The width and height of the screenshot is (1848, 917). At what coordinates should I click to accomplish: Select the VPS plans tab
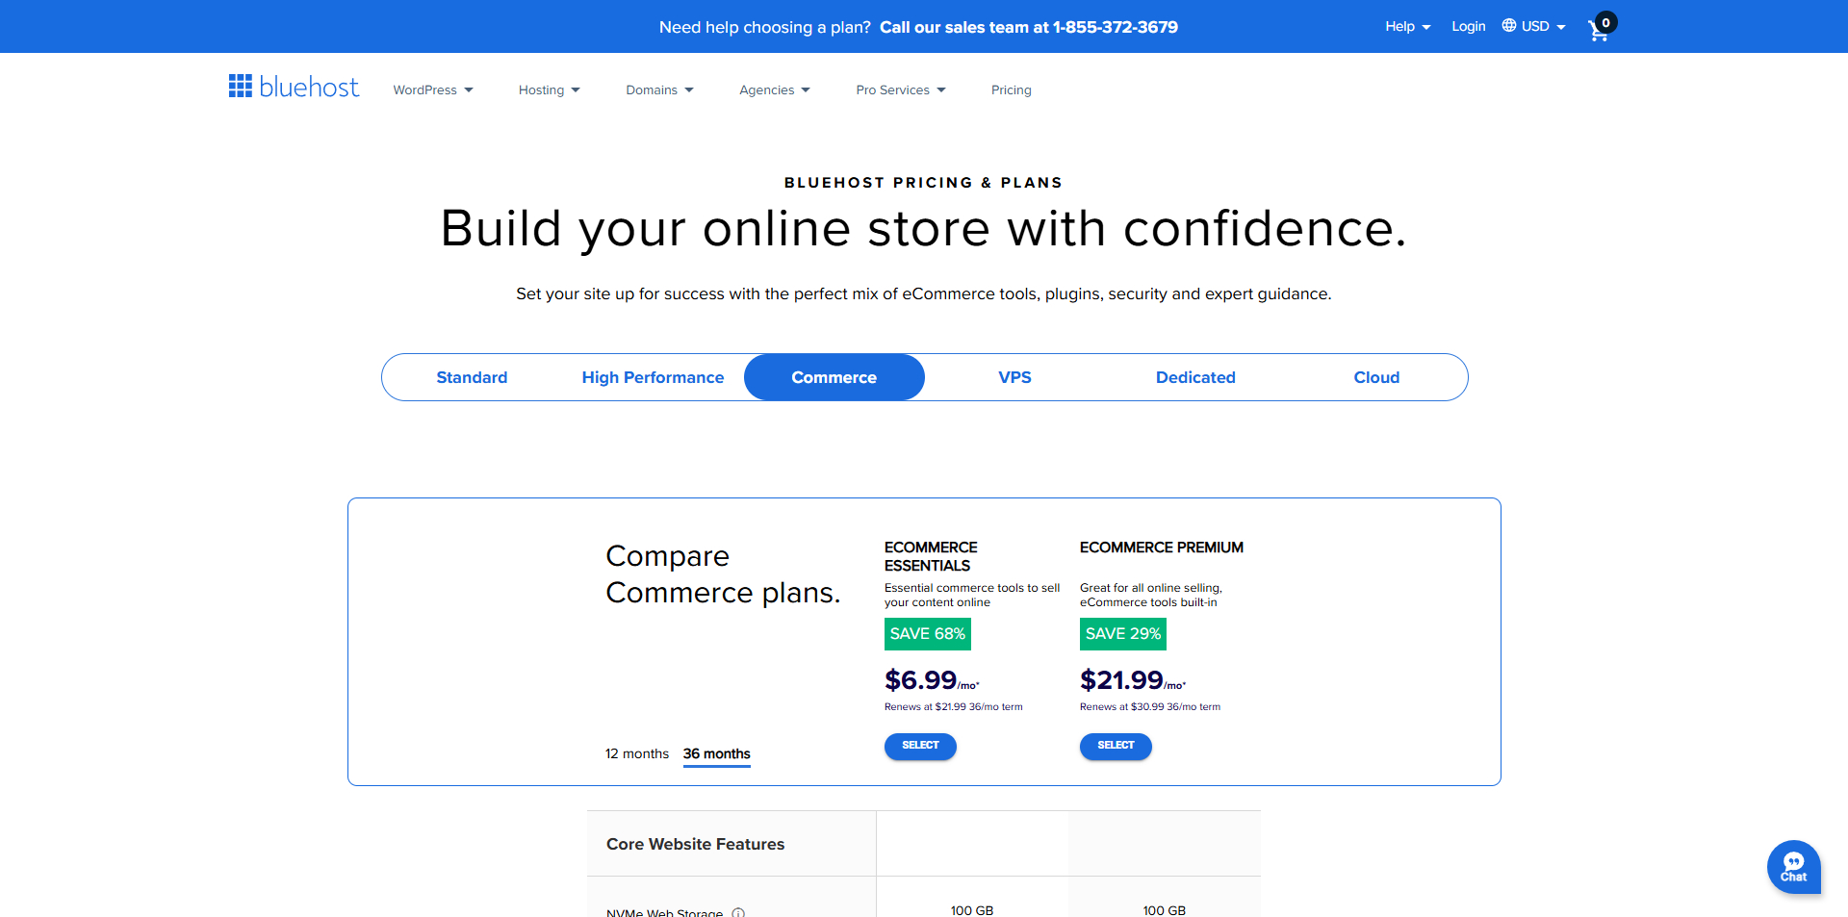[1014, 377]
